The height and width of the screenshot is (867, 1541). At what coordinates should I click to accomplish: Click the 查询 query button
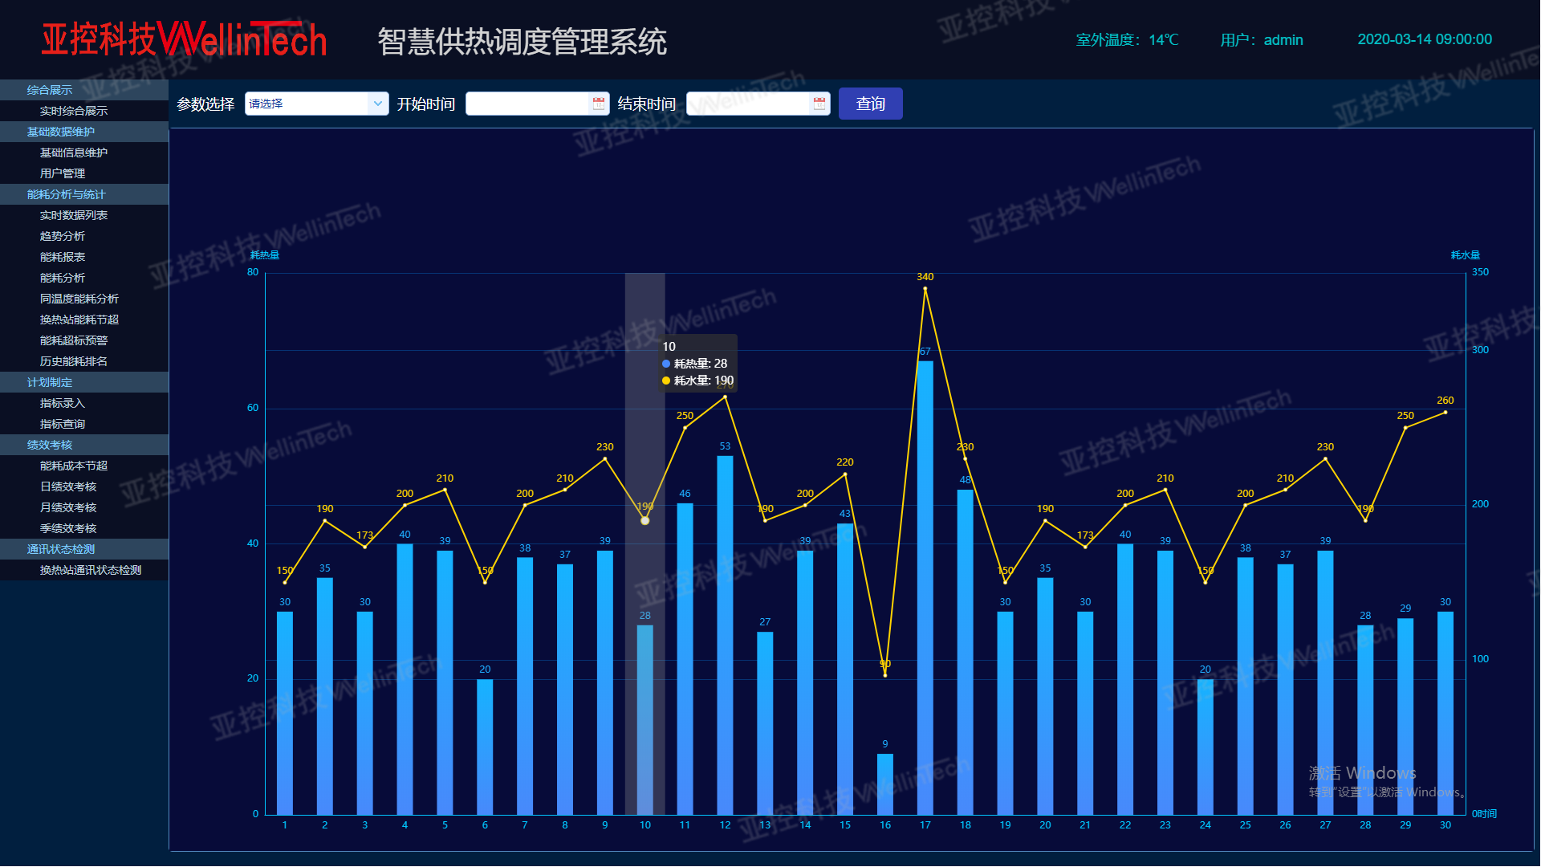pos(871,104)
